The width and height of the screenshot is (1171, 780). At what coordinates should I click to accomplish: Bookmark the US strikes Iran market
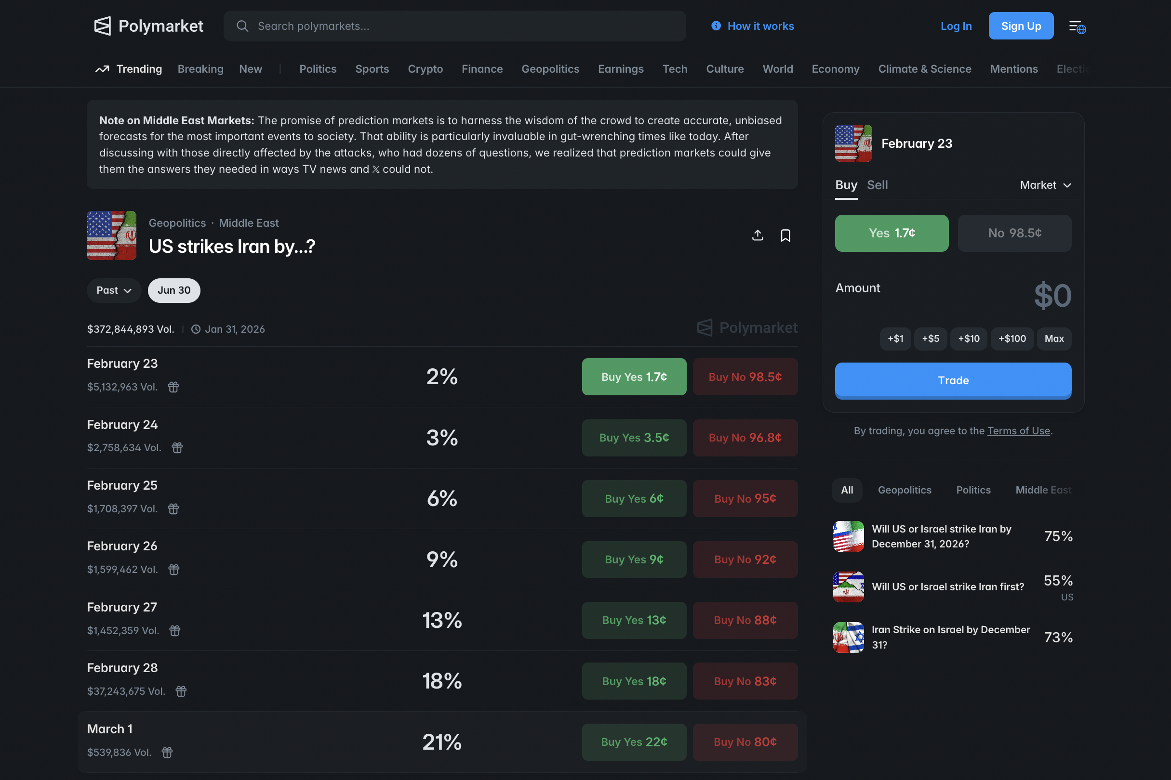click(785, 235)
